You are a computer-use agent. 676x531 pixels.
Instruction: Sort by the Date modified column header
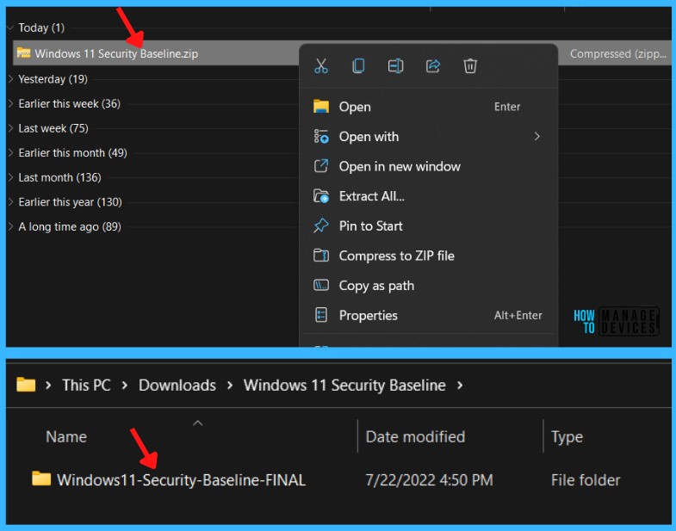point(415,436)
